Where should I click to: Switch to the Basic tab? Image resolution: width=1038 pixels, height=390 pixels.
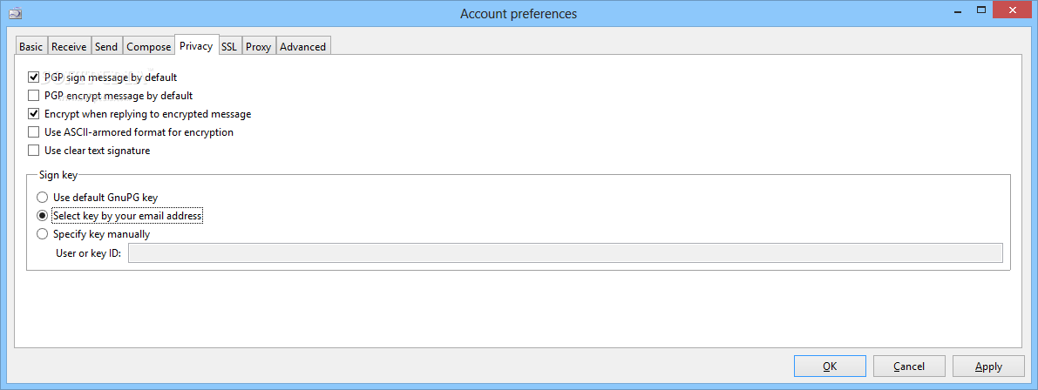[31, 47]
